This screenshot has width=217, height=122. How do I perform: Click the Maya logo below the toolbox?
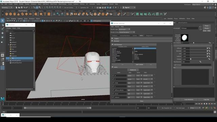coord(2,99)
